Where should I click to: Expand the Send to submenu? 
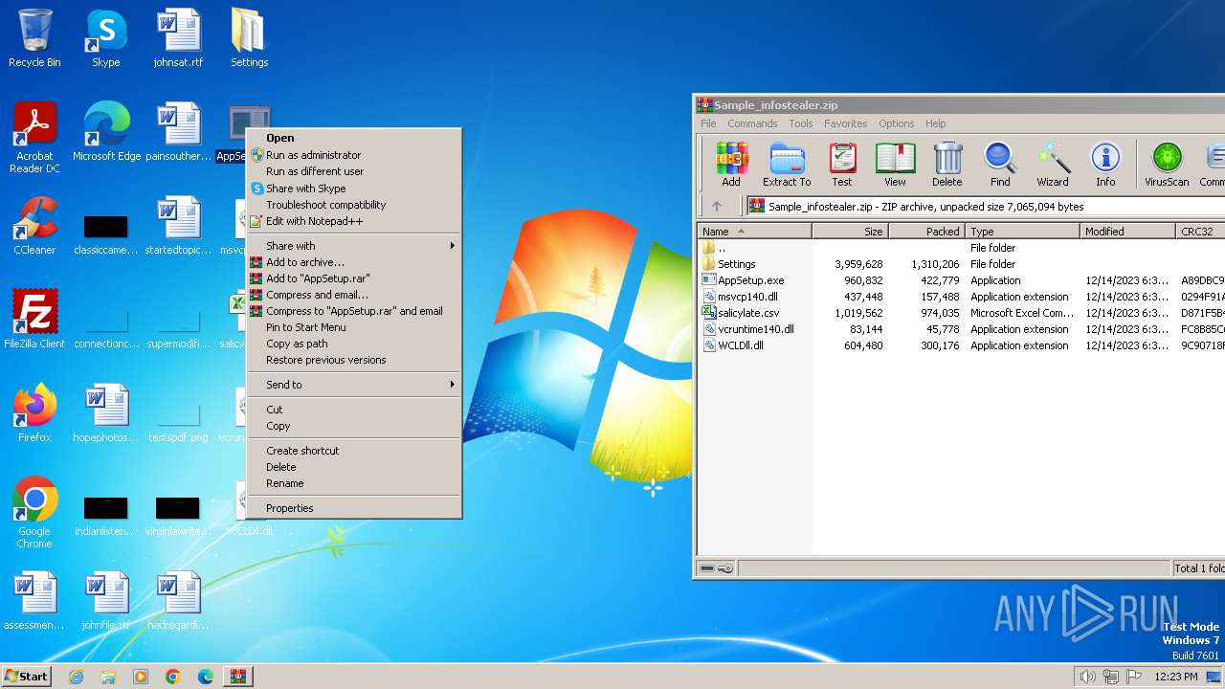coord(354,385)
